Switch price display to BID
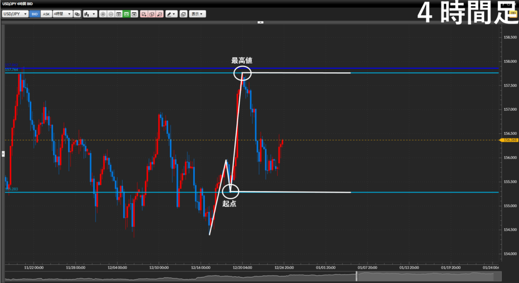519x283 pixels. (34, 14)
